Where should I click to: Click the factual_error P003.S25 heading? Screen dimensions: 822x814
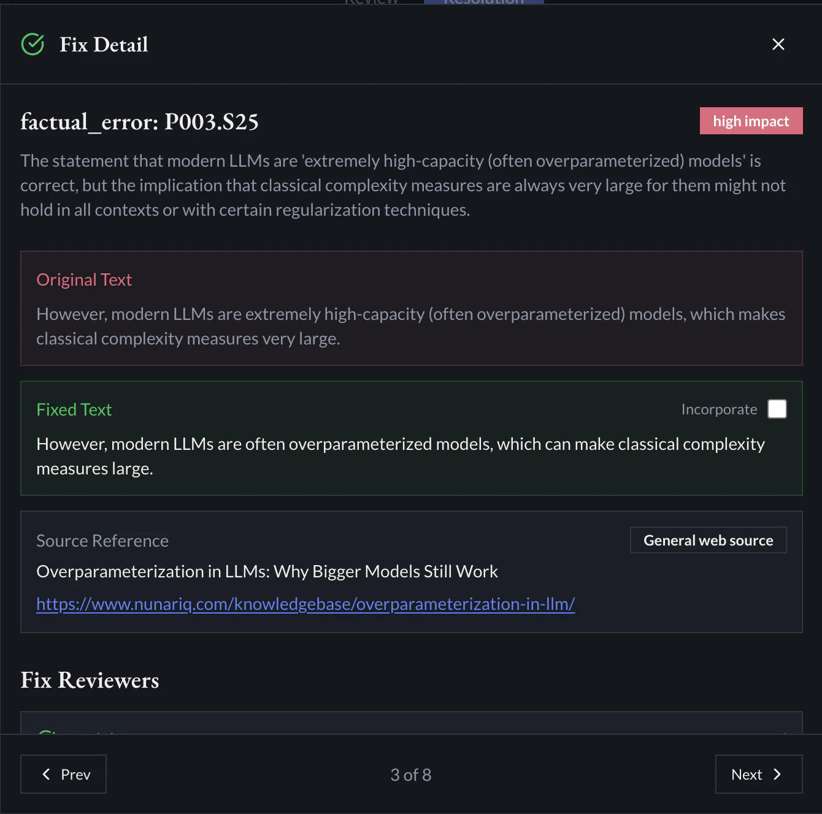click(x=139, y=122)
